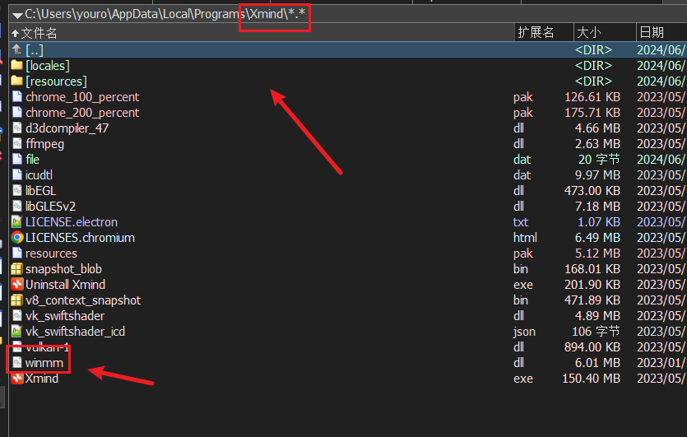Open the [resources] folder
687x437 pixels.
click(56, 81)
